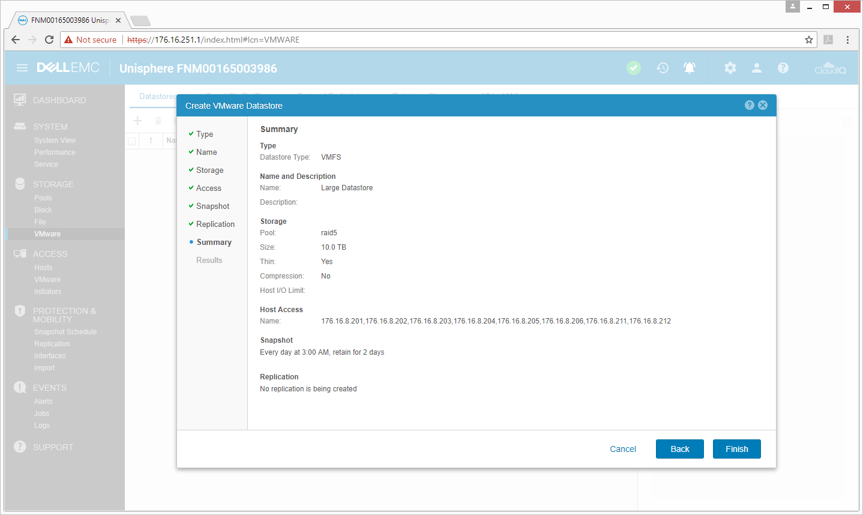
Task: Click the Dell EMC logo
Action: tap(68, 68)
